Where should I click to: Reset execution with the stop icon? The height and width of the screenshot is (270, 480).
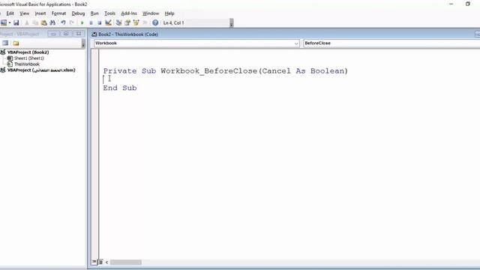click(x=100, y=22)
